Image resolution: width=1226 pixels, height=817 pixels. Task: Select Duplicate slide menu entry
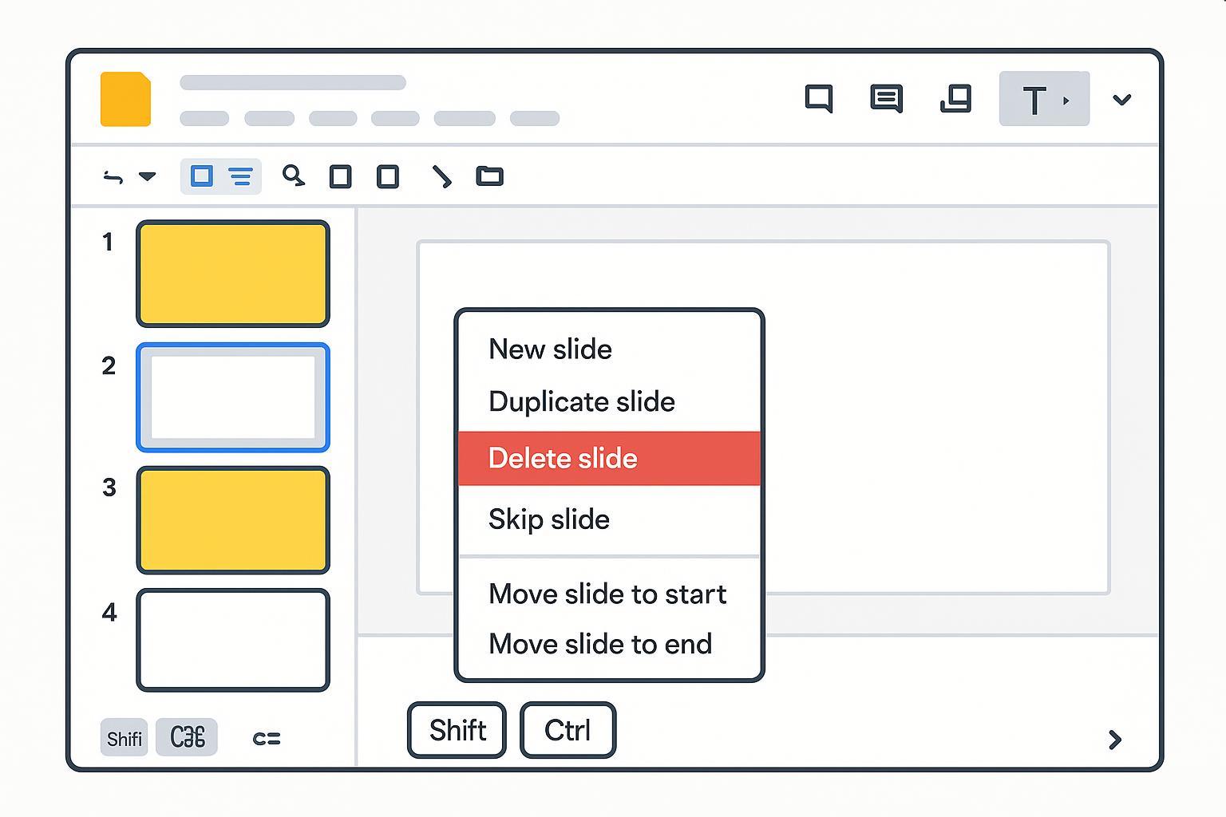582,401
